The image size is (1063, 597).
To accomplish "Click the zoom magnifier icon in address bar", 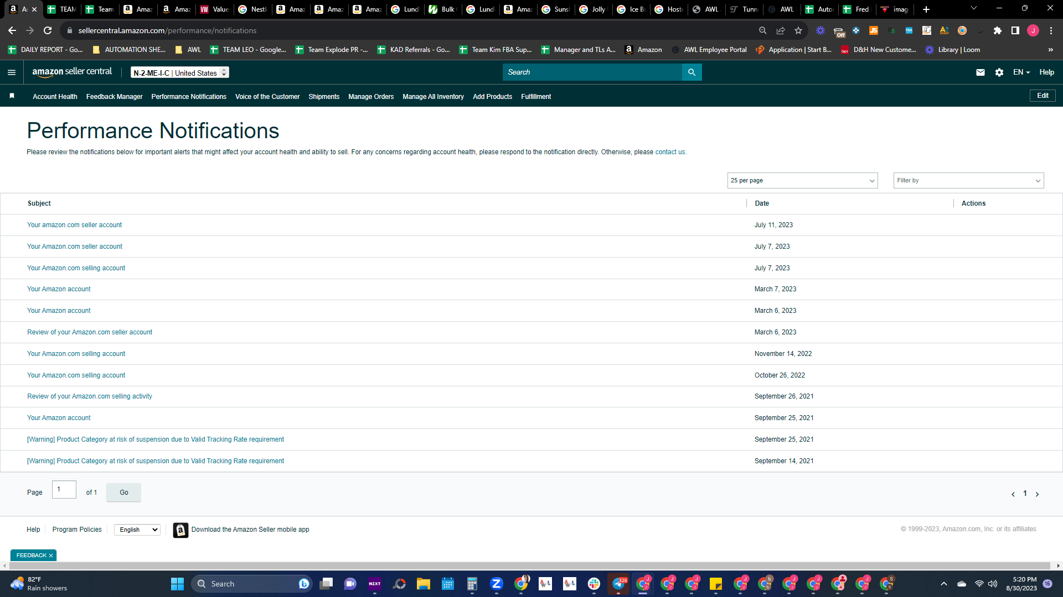I will pos(763,30).
